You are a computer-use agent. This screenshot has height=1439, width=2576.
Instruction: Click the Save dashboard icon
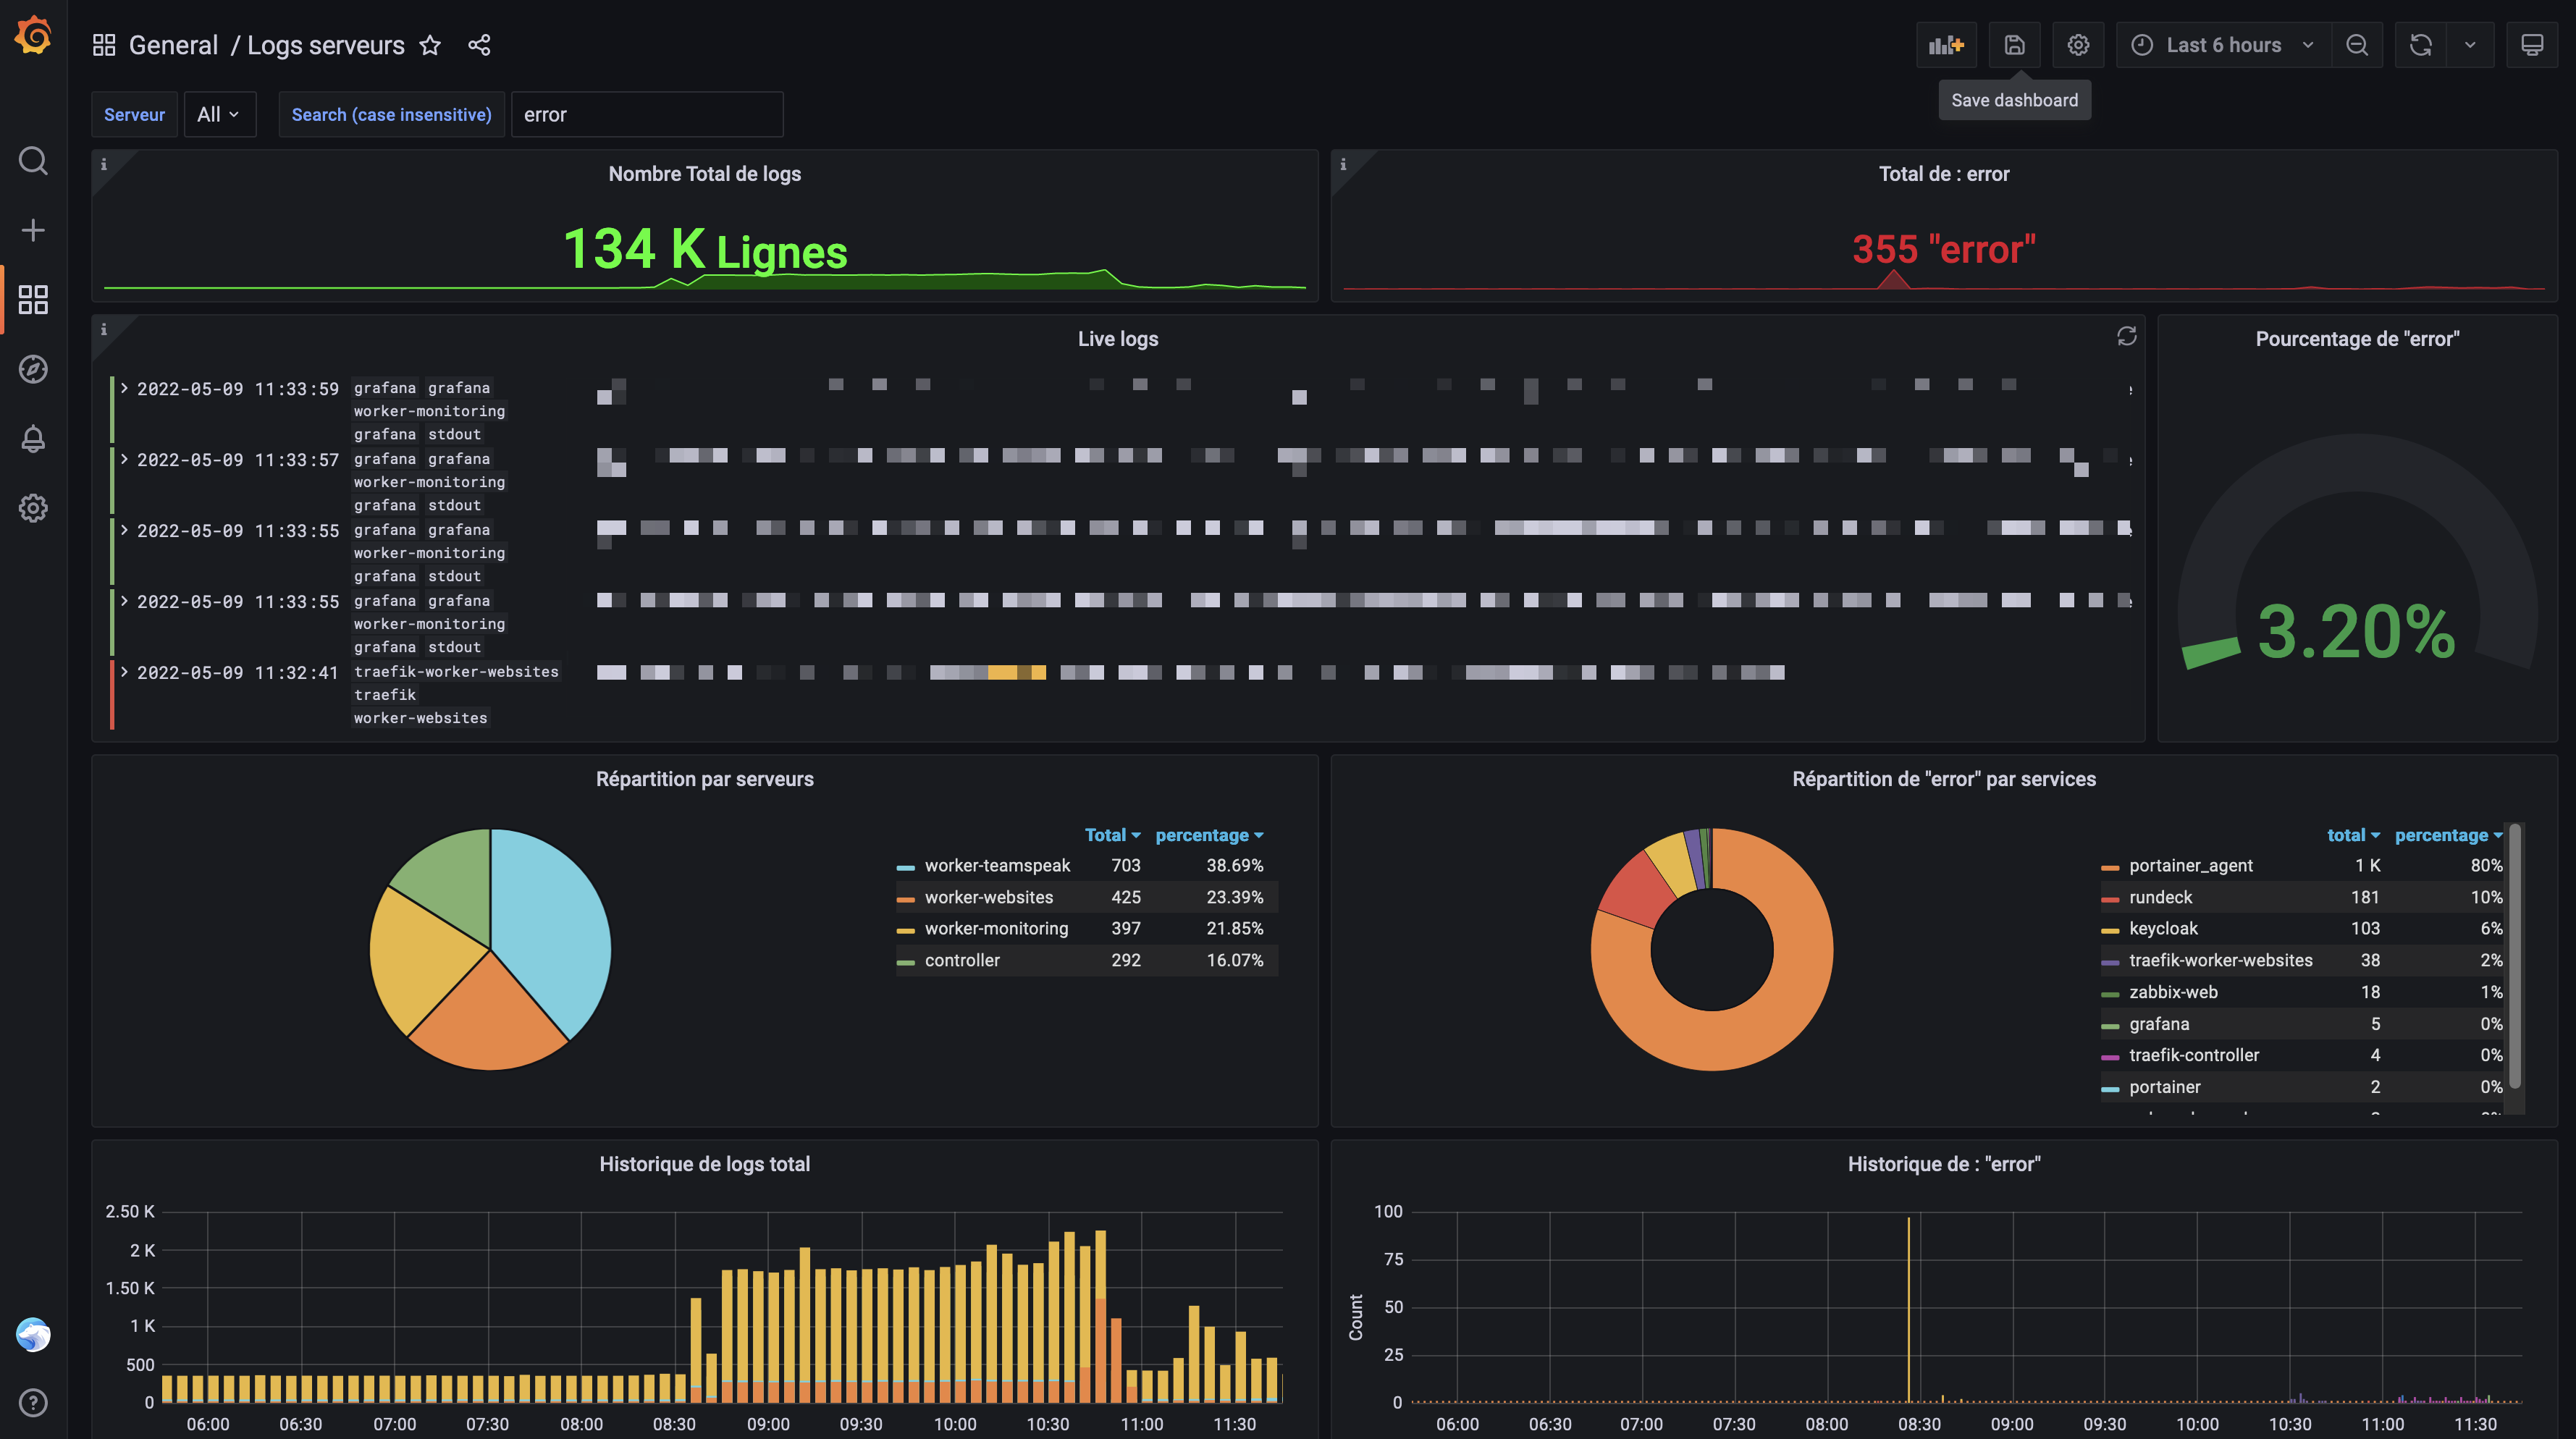click(x=2014, y=45)
